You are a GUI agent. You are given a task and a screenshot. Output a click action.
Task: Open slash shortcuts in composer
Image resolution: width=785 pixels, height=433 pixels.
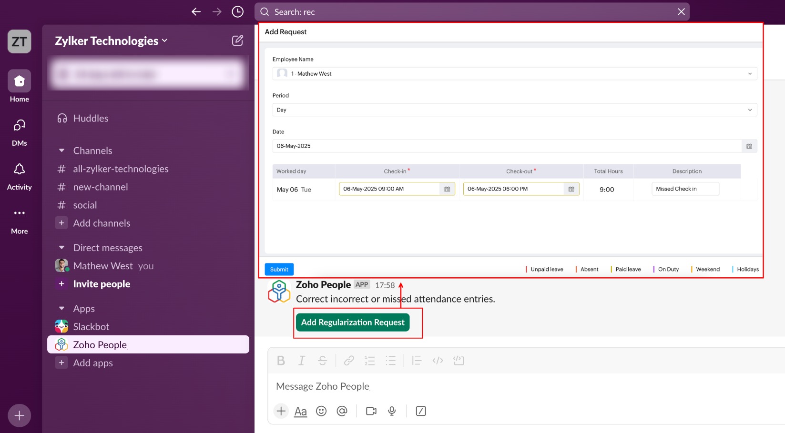coord(421,411)
